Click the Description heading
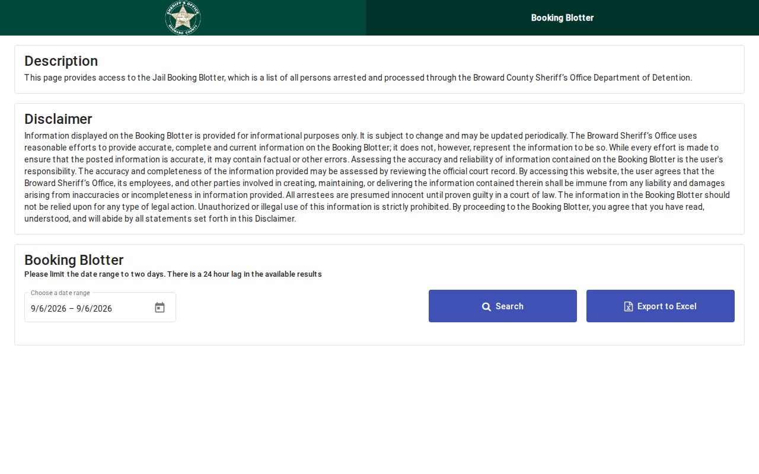 61,61
